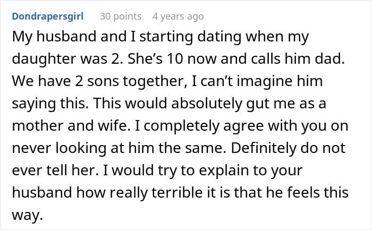Open the '4 years ago' timestamp permalink
The height and width of the screenshot is (230, 372).
(177, 16)
